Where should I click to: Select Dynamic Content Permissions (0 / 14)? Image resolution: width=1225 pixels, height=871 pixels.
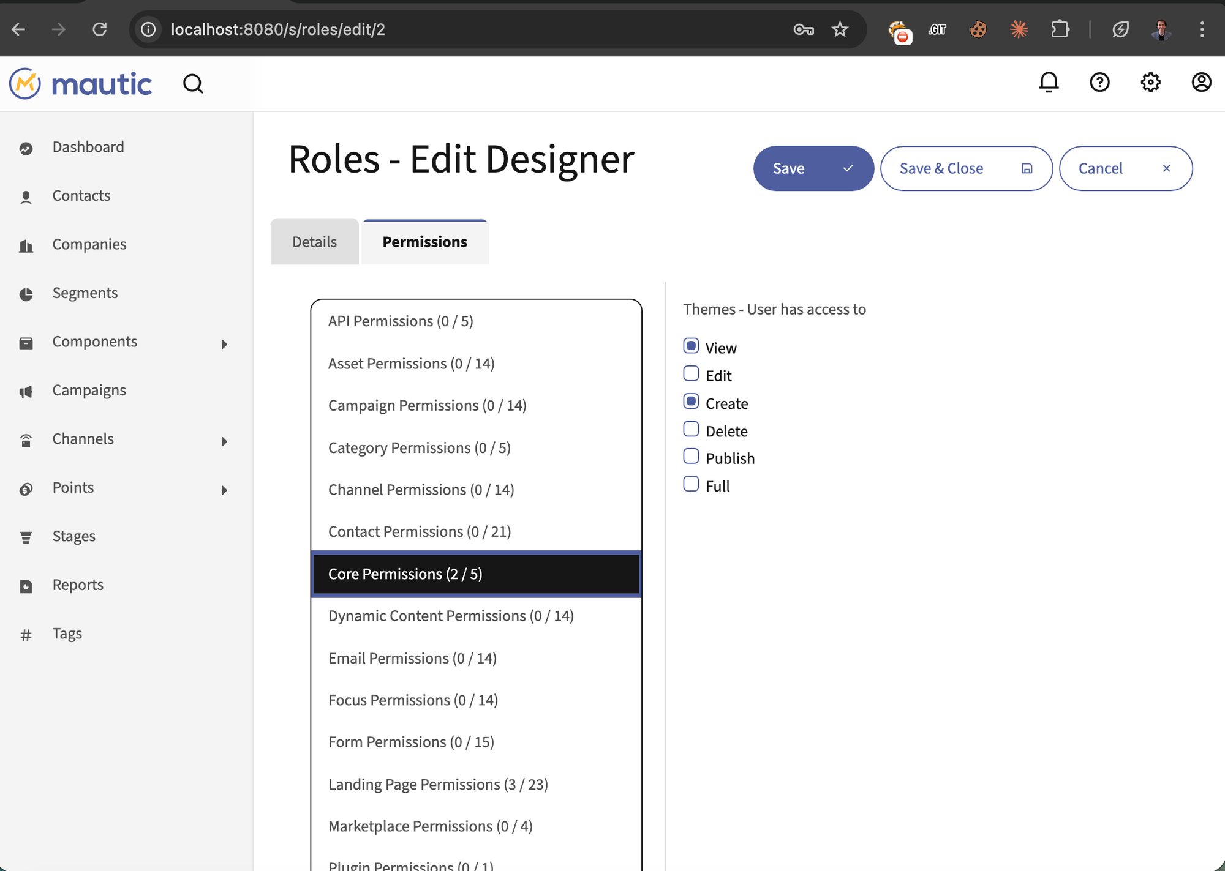[476, 616]
